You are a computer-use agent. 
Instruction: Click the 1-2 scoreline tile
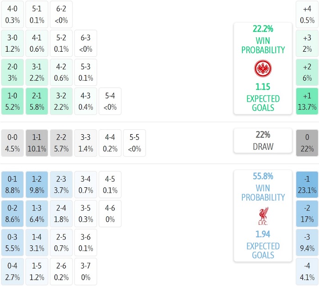pyautogui.click(x=37, y=185)
